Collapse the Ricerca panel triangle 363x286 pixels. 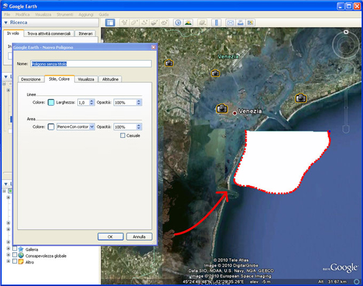pos(6,23)
